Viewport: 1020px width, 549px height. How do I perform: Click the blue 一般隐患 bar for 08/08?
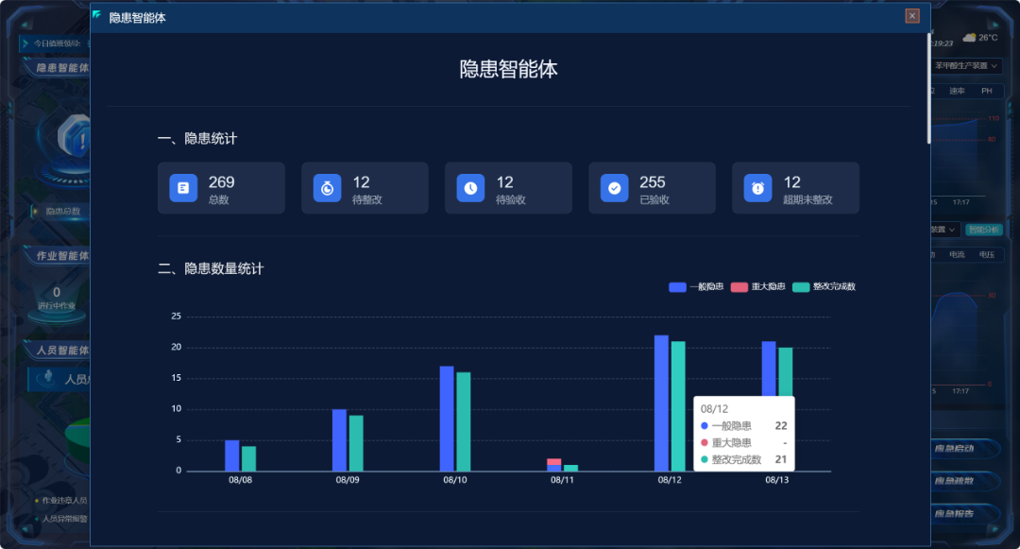232,456
